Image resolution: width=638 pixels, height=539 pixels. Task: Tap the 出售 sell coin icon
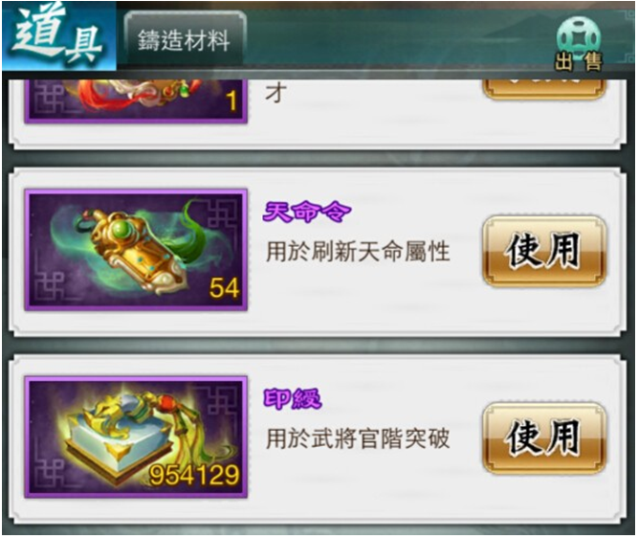click(578, 44)
